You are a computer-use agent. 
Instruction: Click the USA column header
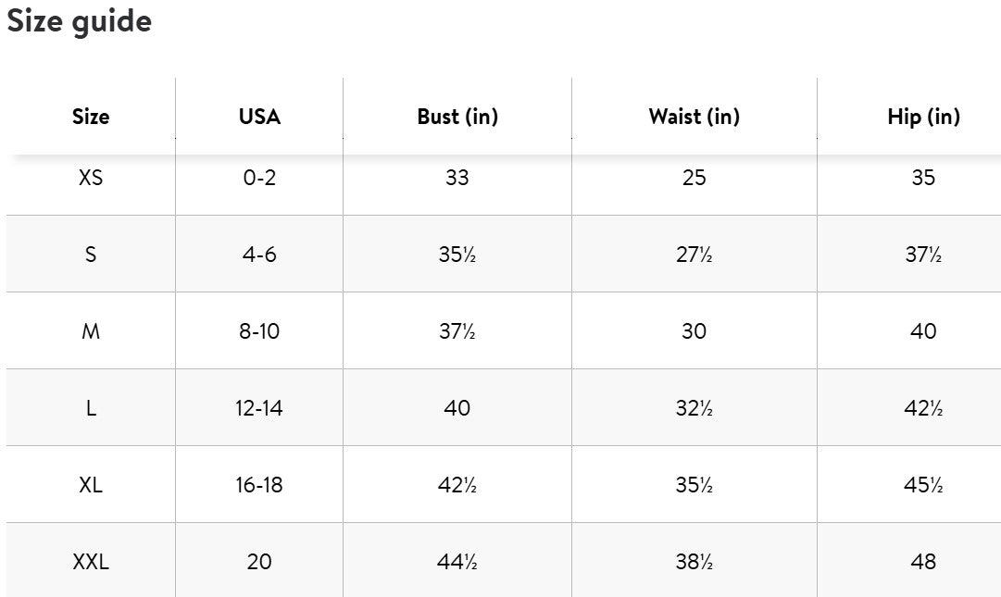[259, 117]
